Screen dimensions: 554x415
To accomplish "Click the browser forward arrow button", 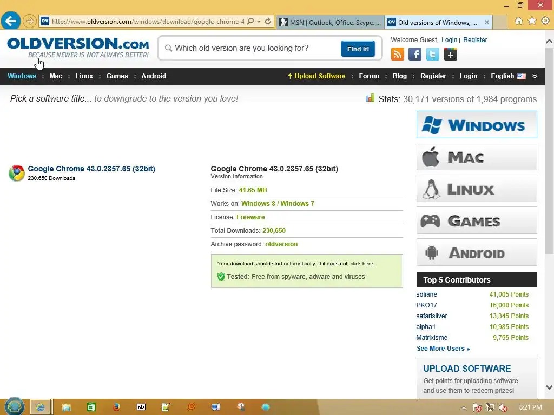I will (x=30, y=21).
